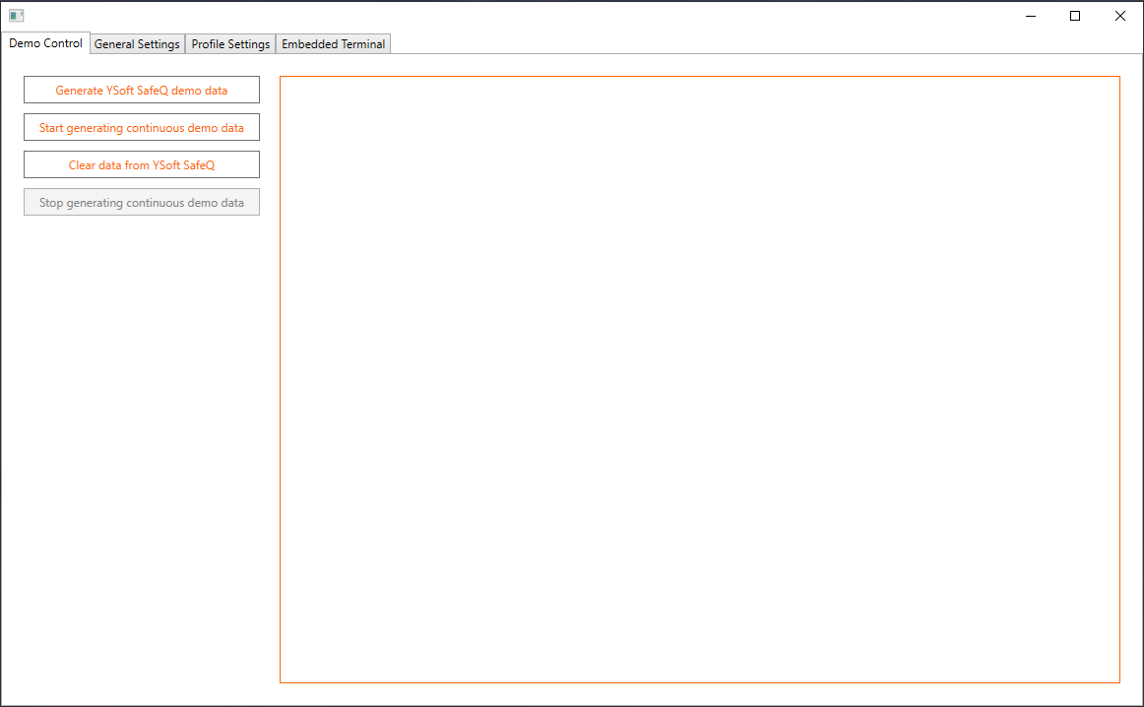Open the Profile Settings tab
The height and width of the screenshot is (707, 1144).
click(x=230, y=44)
